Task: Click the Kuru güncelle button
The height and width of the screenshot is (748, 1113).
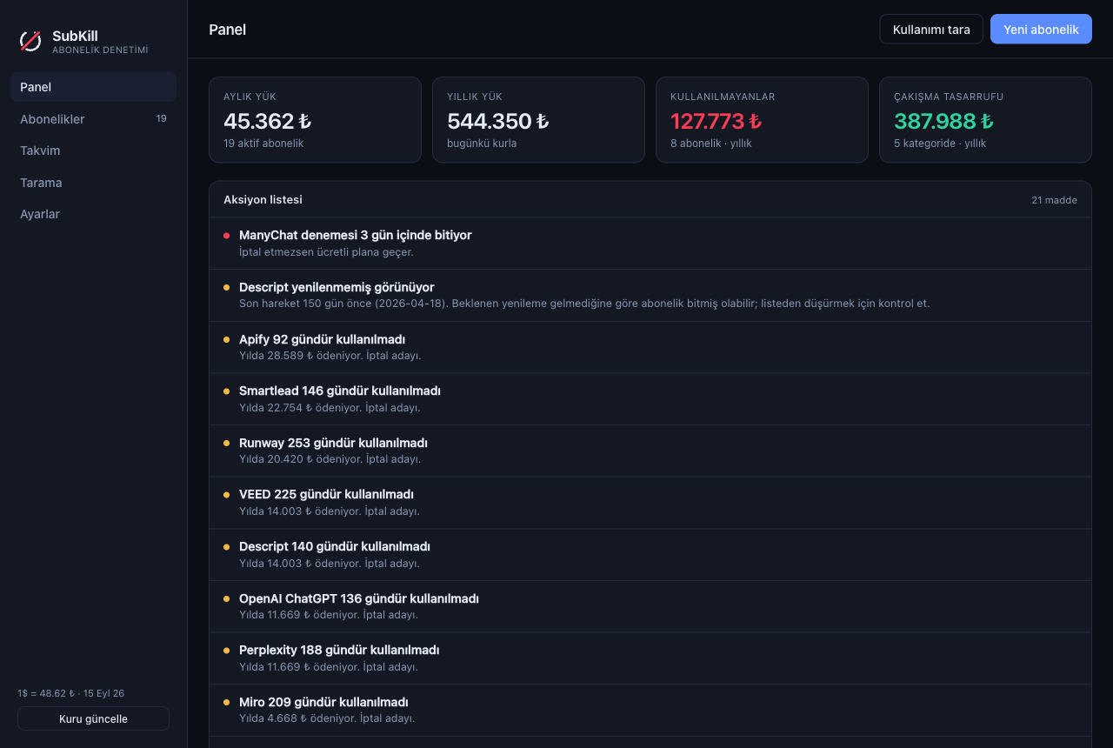Action: pyautogui.click(x=93, y=718)
